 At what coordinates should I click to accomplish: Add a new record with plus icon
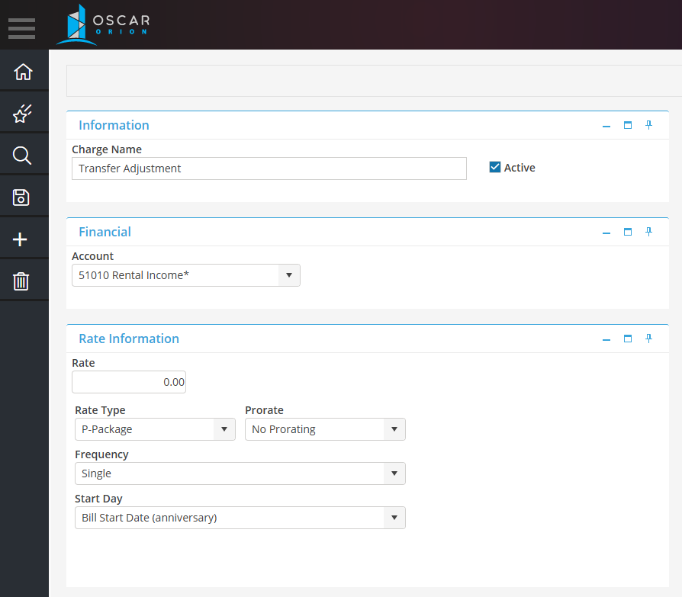click(21, 239)
